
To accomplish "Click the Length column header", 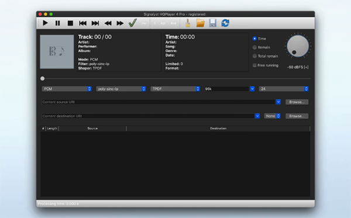I will [52, 129].
